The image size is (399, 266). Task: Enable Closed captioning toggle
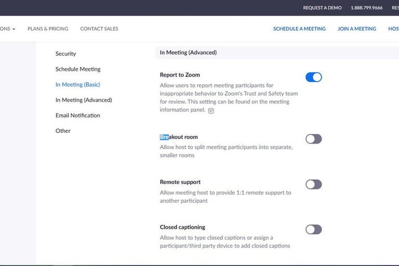[313, 229]
